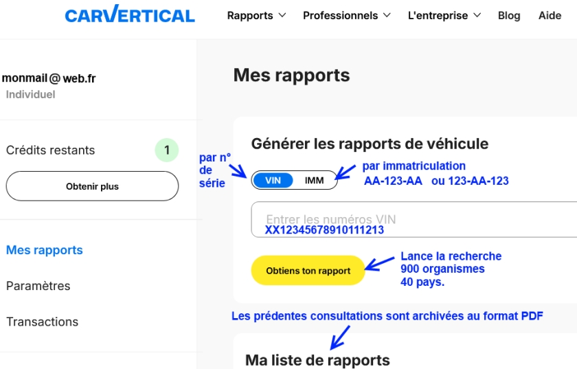Click the Mes rapports page title

[x=291, y=75]
